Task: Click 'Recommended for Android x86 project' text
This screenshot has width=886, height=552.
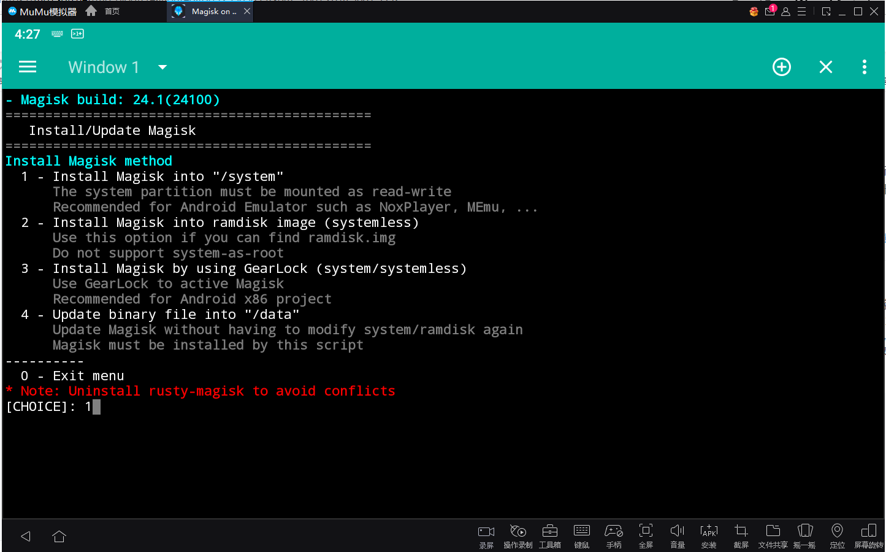Action: [x=192, y=299]
